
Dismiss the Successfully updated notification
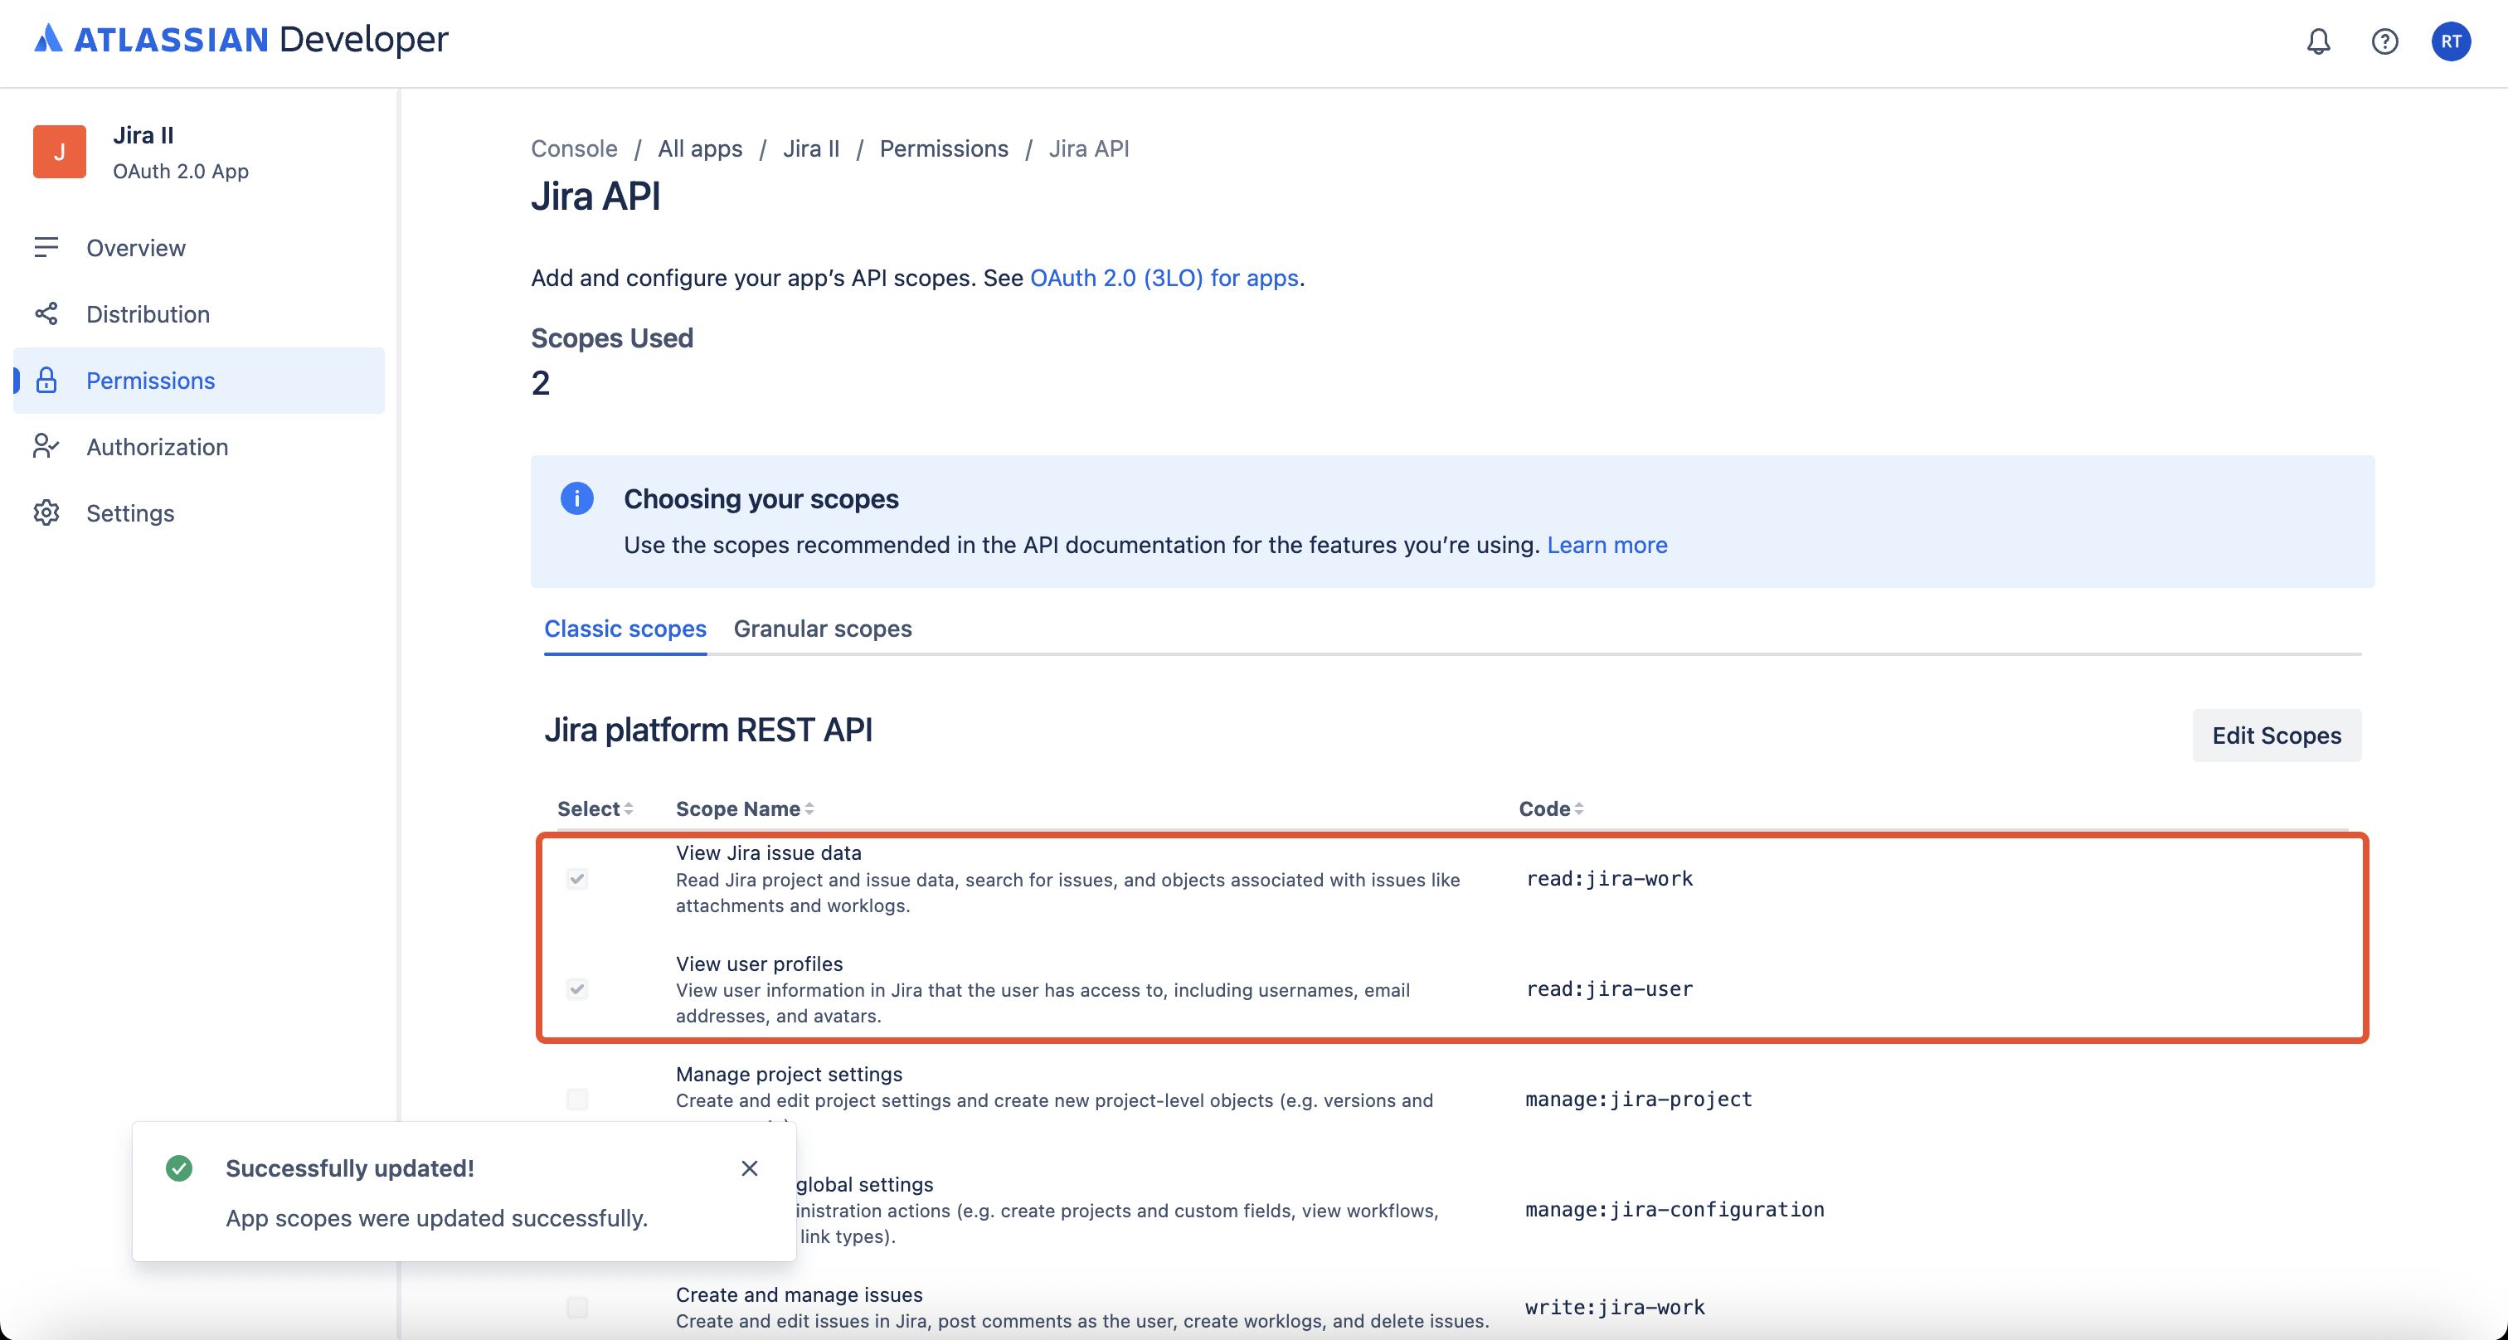(749, 1168)
